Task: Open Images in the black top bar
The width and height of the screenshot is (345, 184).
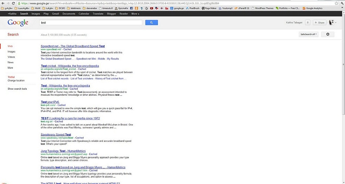Action: coord(36,14)
